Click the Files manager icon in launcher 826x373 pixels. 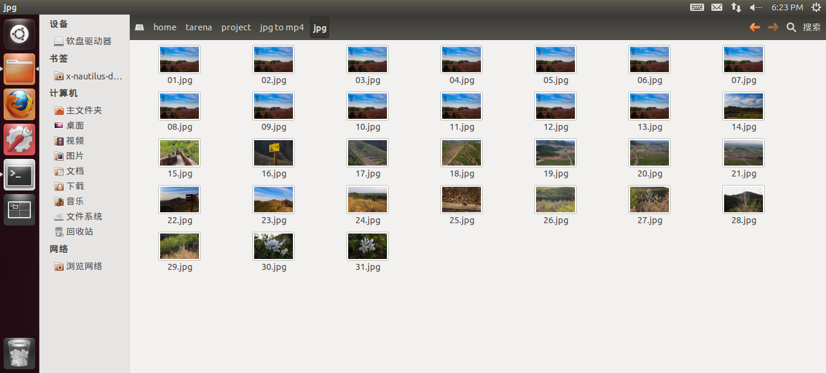coord(19,69)
